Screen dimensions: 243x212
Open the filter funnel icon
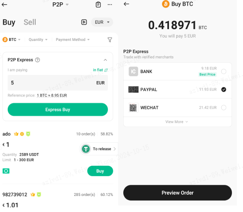click(x=110, y=40)
